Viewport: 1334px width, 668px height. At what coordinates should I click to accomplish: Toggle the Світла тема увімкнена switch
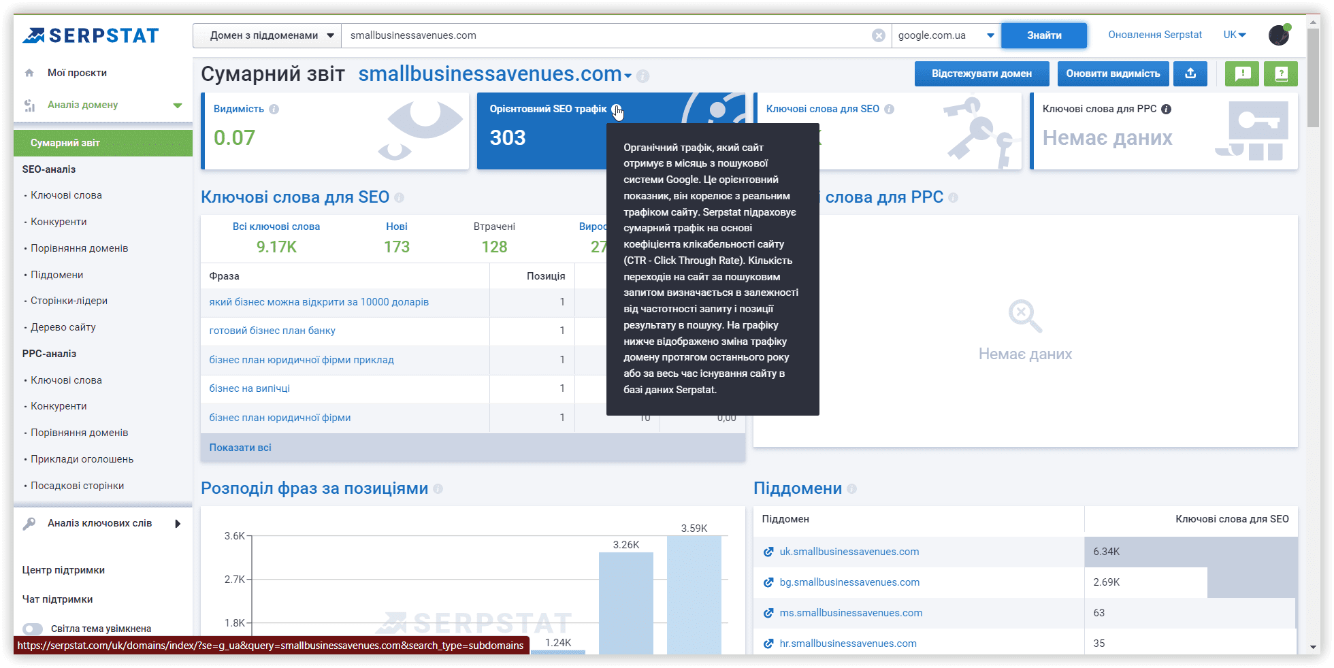click(x=32, y=629)
